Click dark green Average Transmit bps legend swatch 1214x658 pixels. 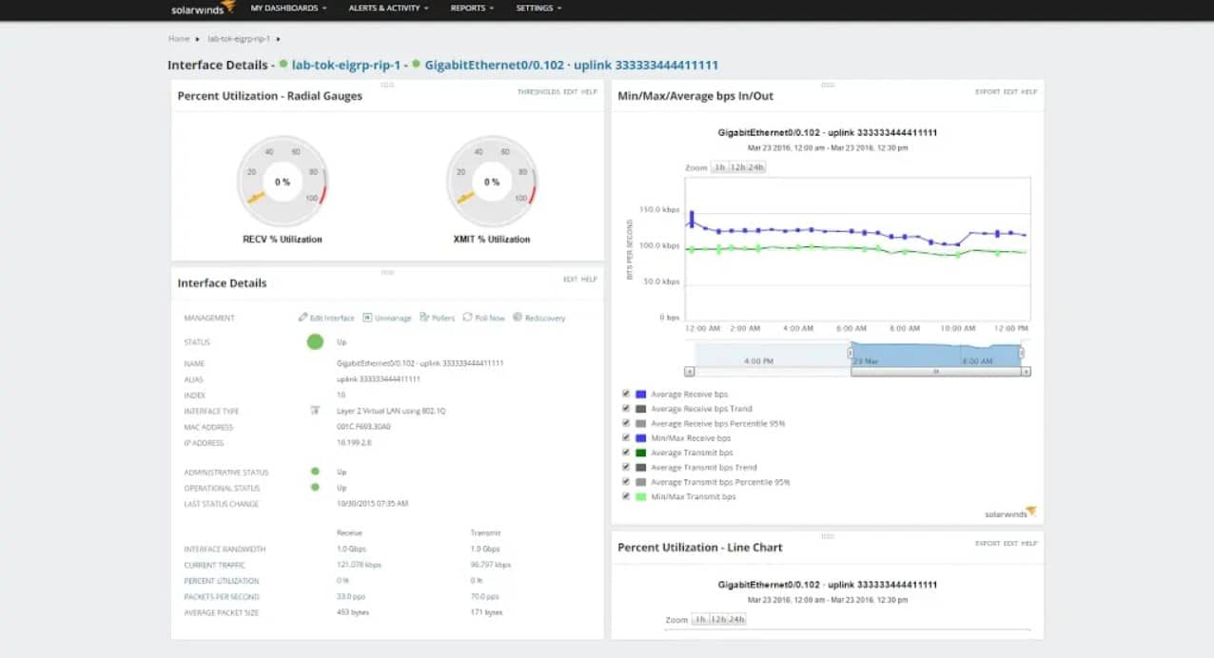pos(641,453)
